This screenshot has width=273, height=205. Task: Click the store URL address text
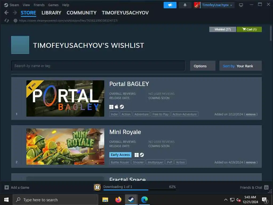tap(69, 21)
